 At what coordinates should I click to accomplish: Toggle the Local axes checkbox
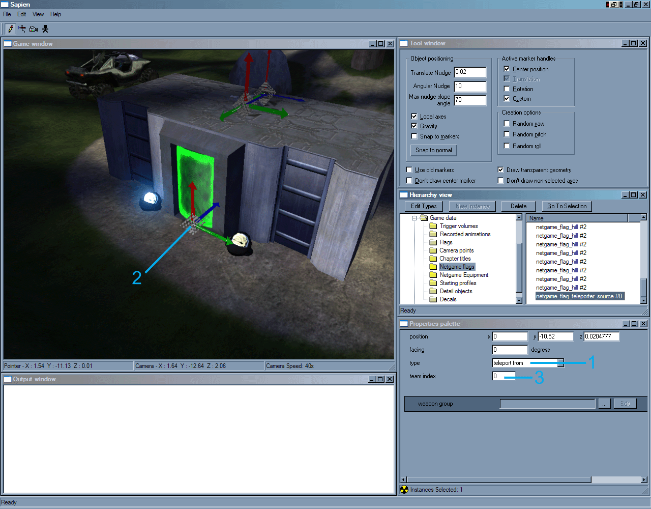pyautogui.click(x=414, y=117)
